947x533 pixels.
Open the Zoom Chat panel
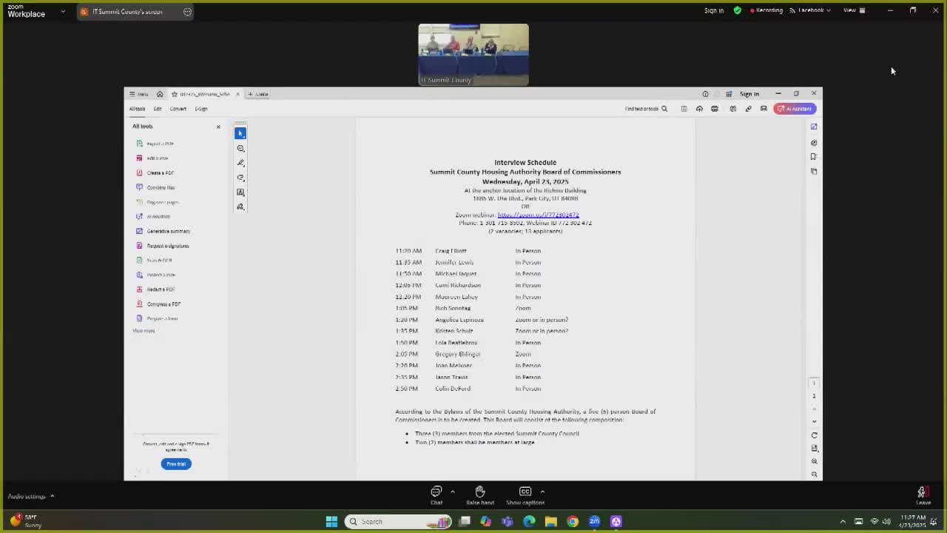pyautogui.click(x=437, y=495)
